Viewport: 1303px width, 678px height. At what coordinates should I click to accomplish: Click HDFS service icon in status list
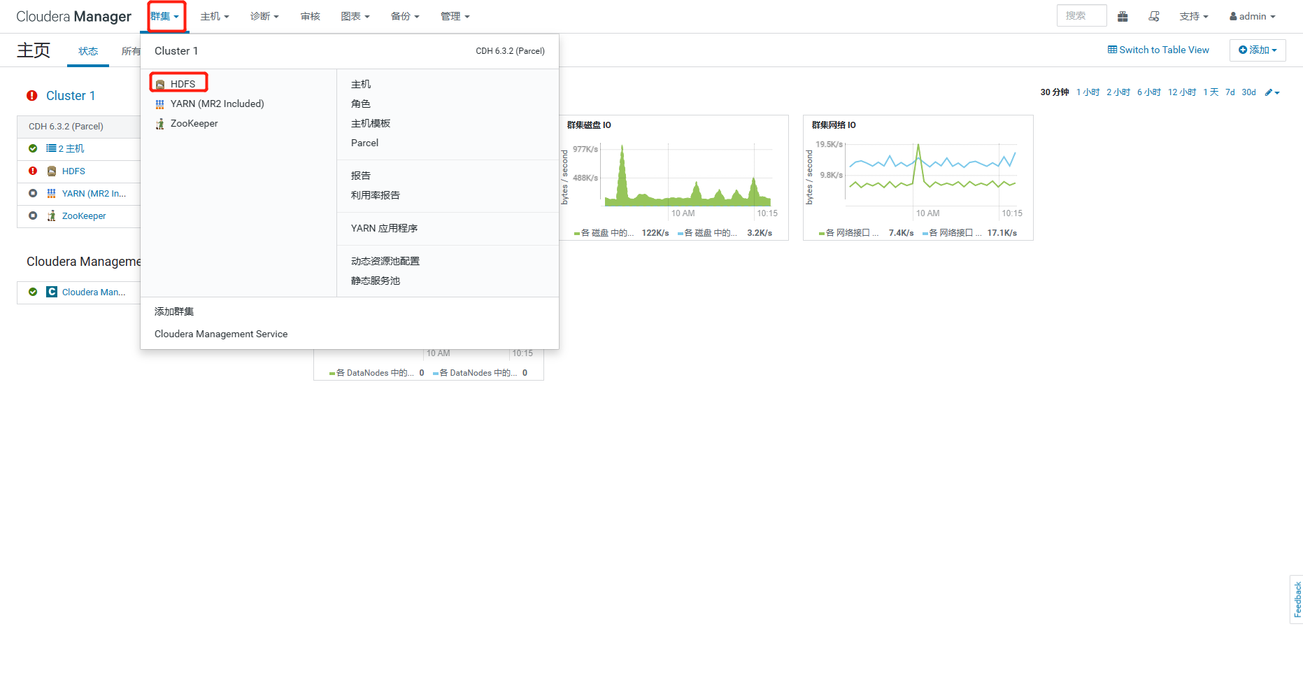point(52,171)
